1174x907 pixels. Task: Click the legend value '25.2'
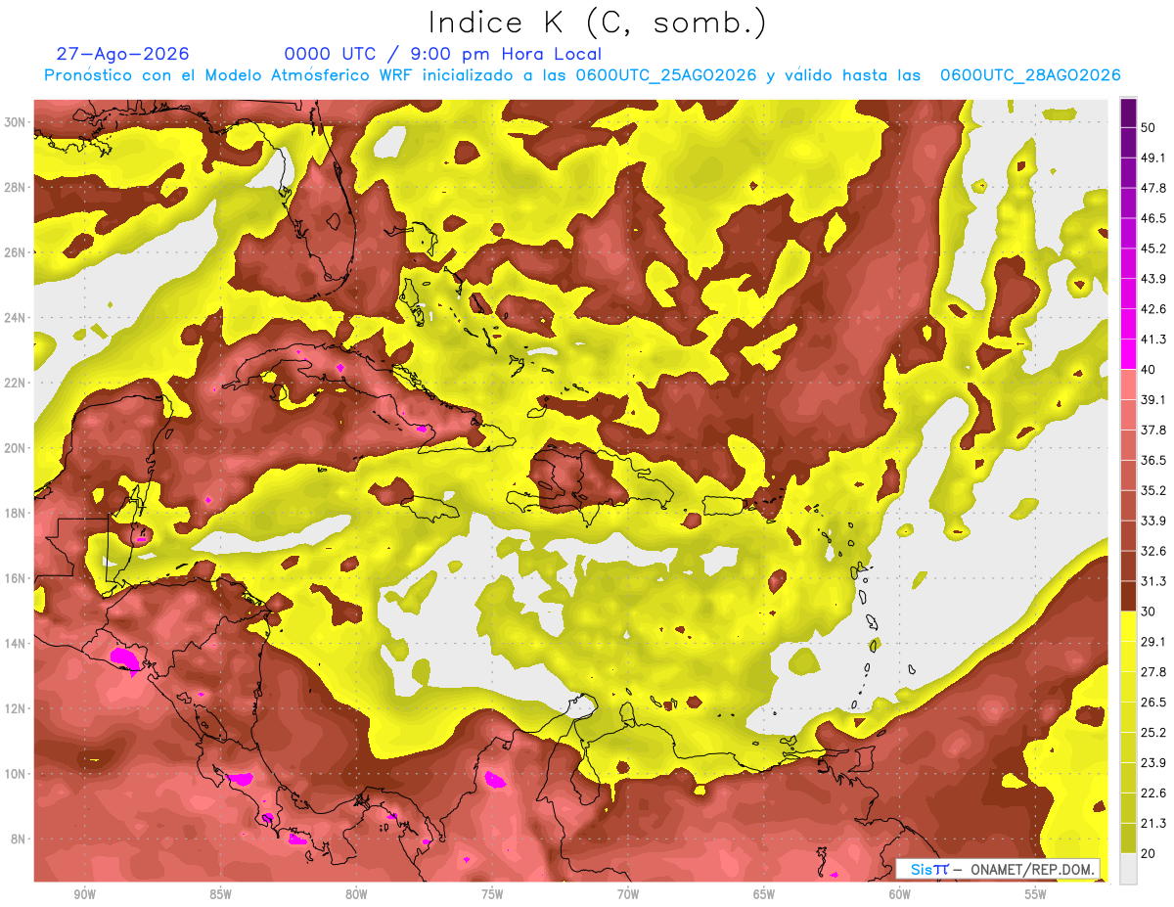point(1153,732)
